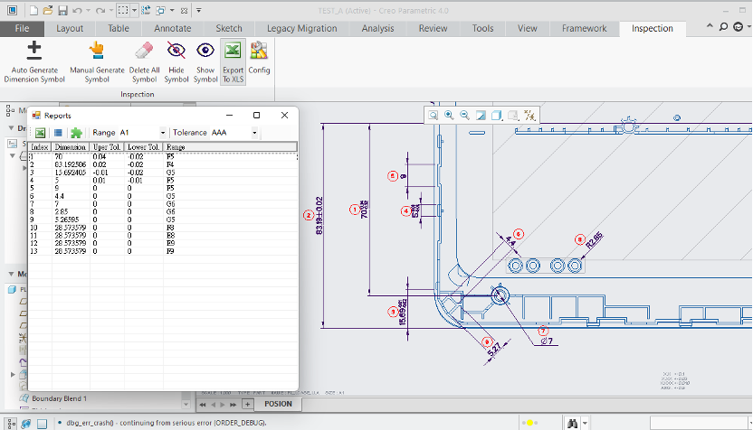Switch to the Tools tab
The image size is (753, 430).
(x=482, y=28)
